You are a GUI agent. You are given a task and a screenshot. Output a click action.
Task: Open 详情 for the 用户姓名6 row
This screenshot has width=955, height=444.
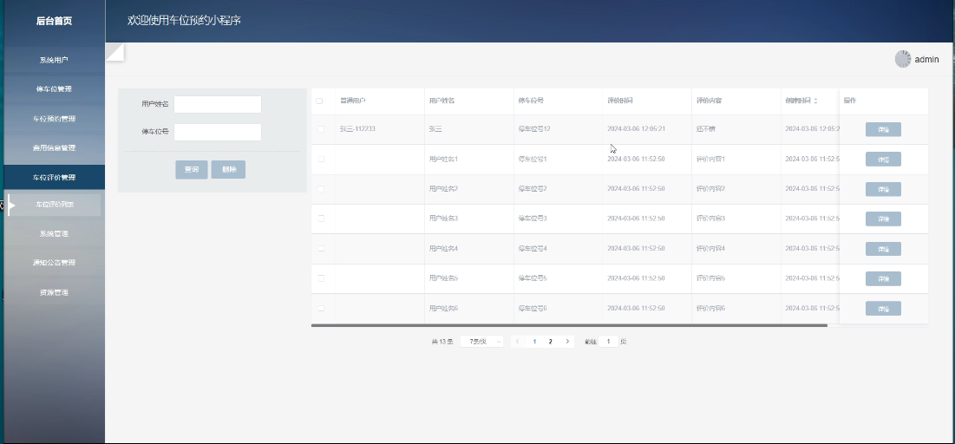[883, 308]
